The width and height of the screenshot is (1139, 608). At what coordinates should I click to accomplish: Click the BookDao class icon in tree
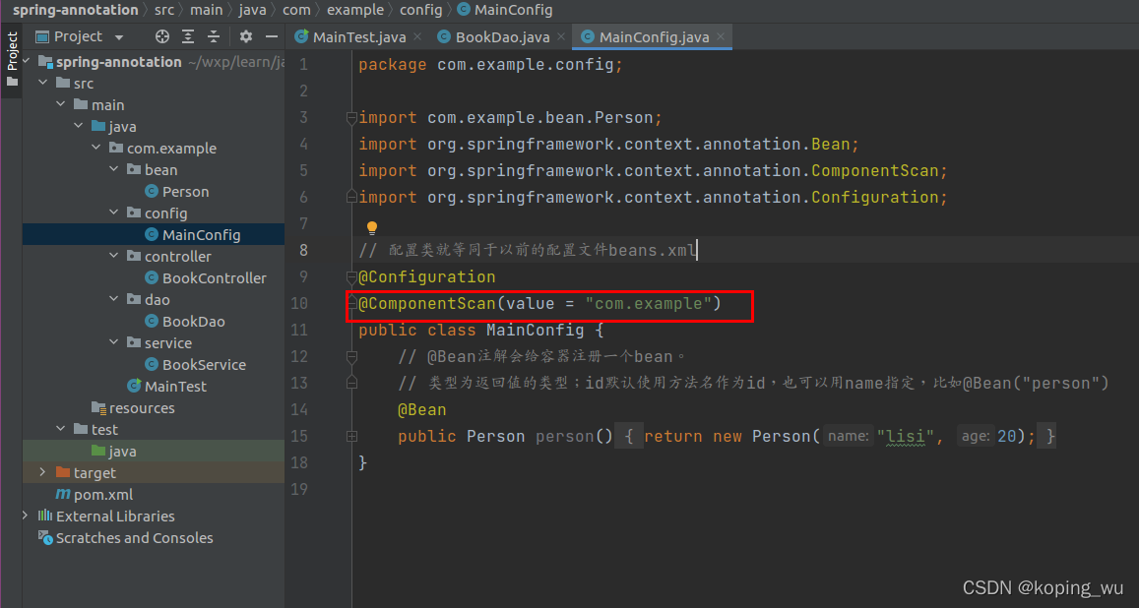152,321
